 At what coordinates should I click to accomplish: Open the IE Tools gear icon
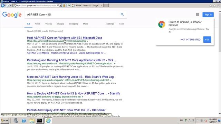219,6
